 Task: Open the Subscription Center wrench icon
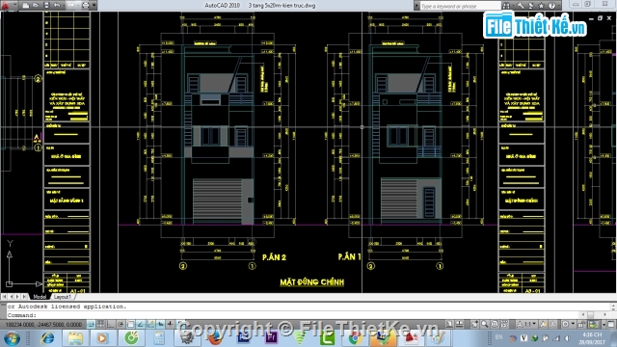pyautogui.click(x=521, y=6)
